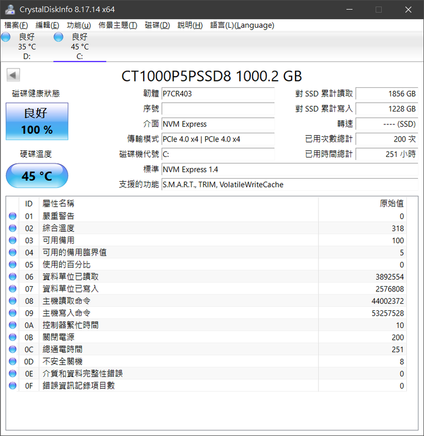
Task: Click status dot for attribute 0C 總通電時間
Action: [12, 349]
